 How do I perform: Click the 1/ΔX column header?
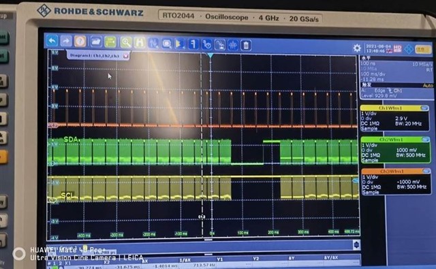coord(185,260)
